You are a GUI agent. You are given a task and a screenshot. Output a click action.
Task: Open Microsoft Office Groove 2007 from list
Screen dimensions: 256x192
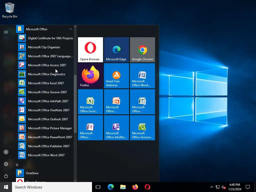click(45, 92)
